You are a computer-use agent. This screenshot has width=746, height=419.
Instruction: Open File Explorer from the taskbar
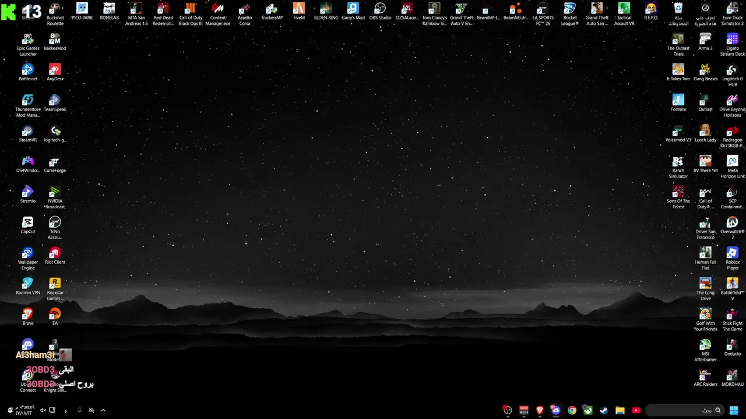tap(620, 410)
